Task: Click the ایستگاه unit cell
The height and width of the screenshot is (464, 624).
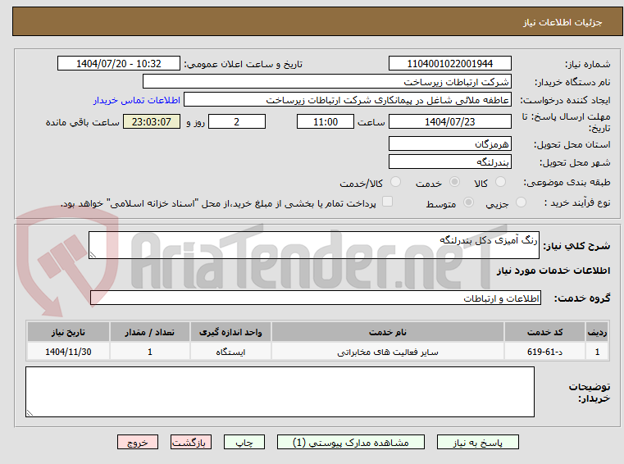Action: click(x=230, y=352)
